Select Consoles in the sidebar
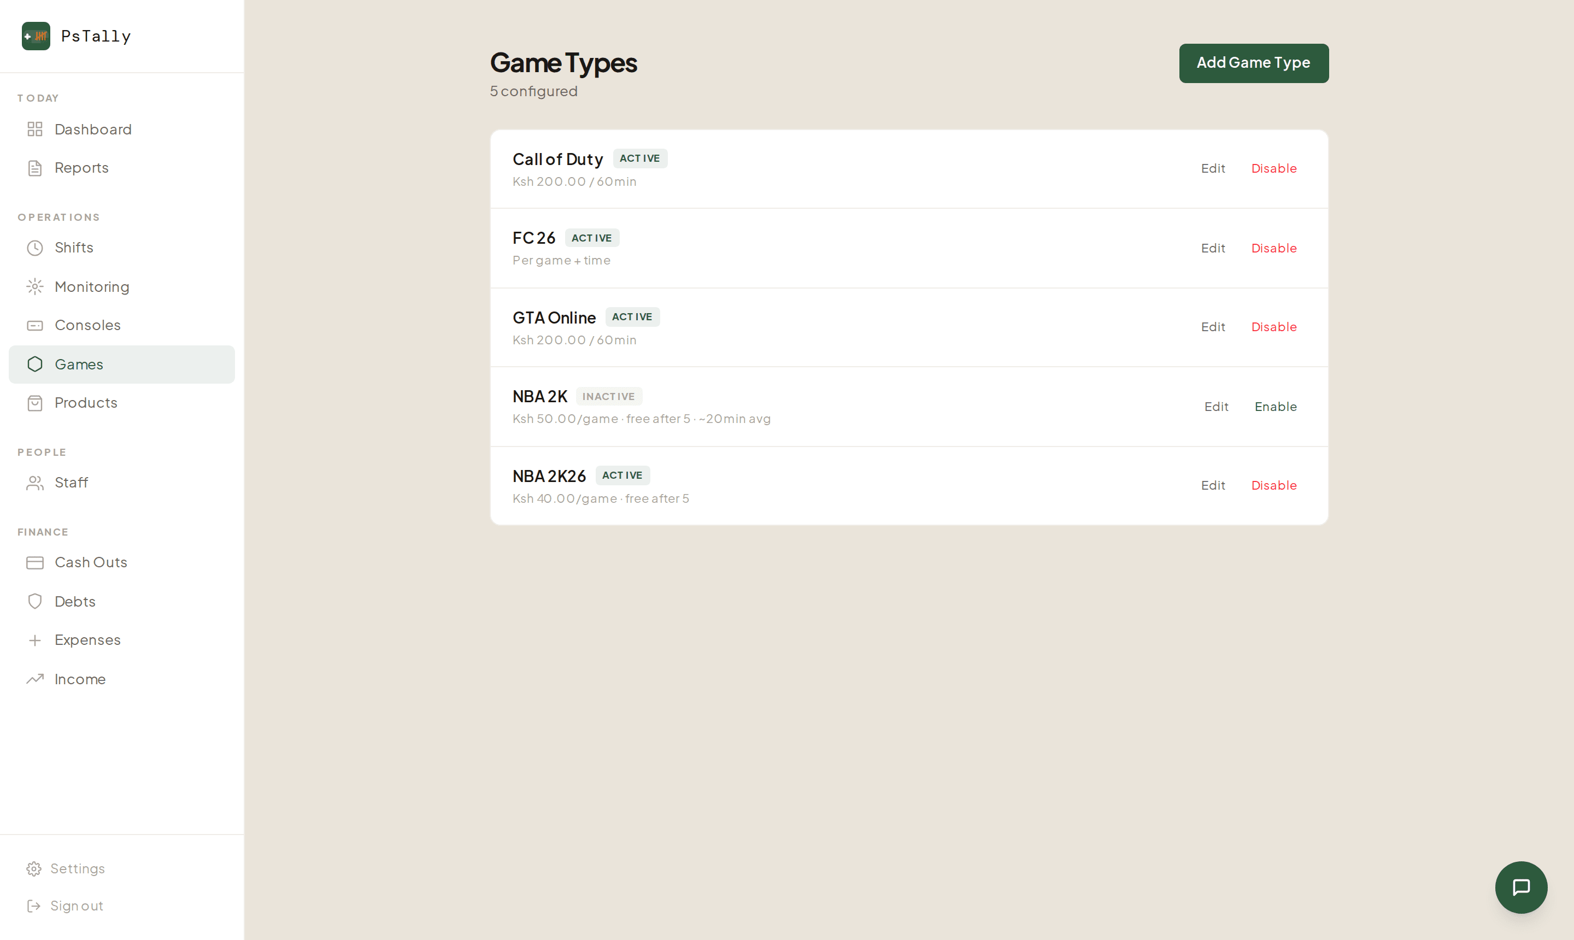This screenshot has width=1574, height=940. [122, 326]
